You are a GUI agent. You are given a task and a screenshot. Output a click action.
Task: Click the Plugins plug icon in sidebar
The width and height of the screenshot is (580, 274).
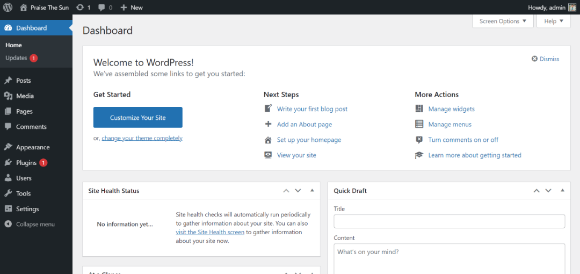pos(8,163)
